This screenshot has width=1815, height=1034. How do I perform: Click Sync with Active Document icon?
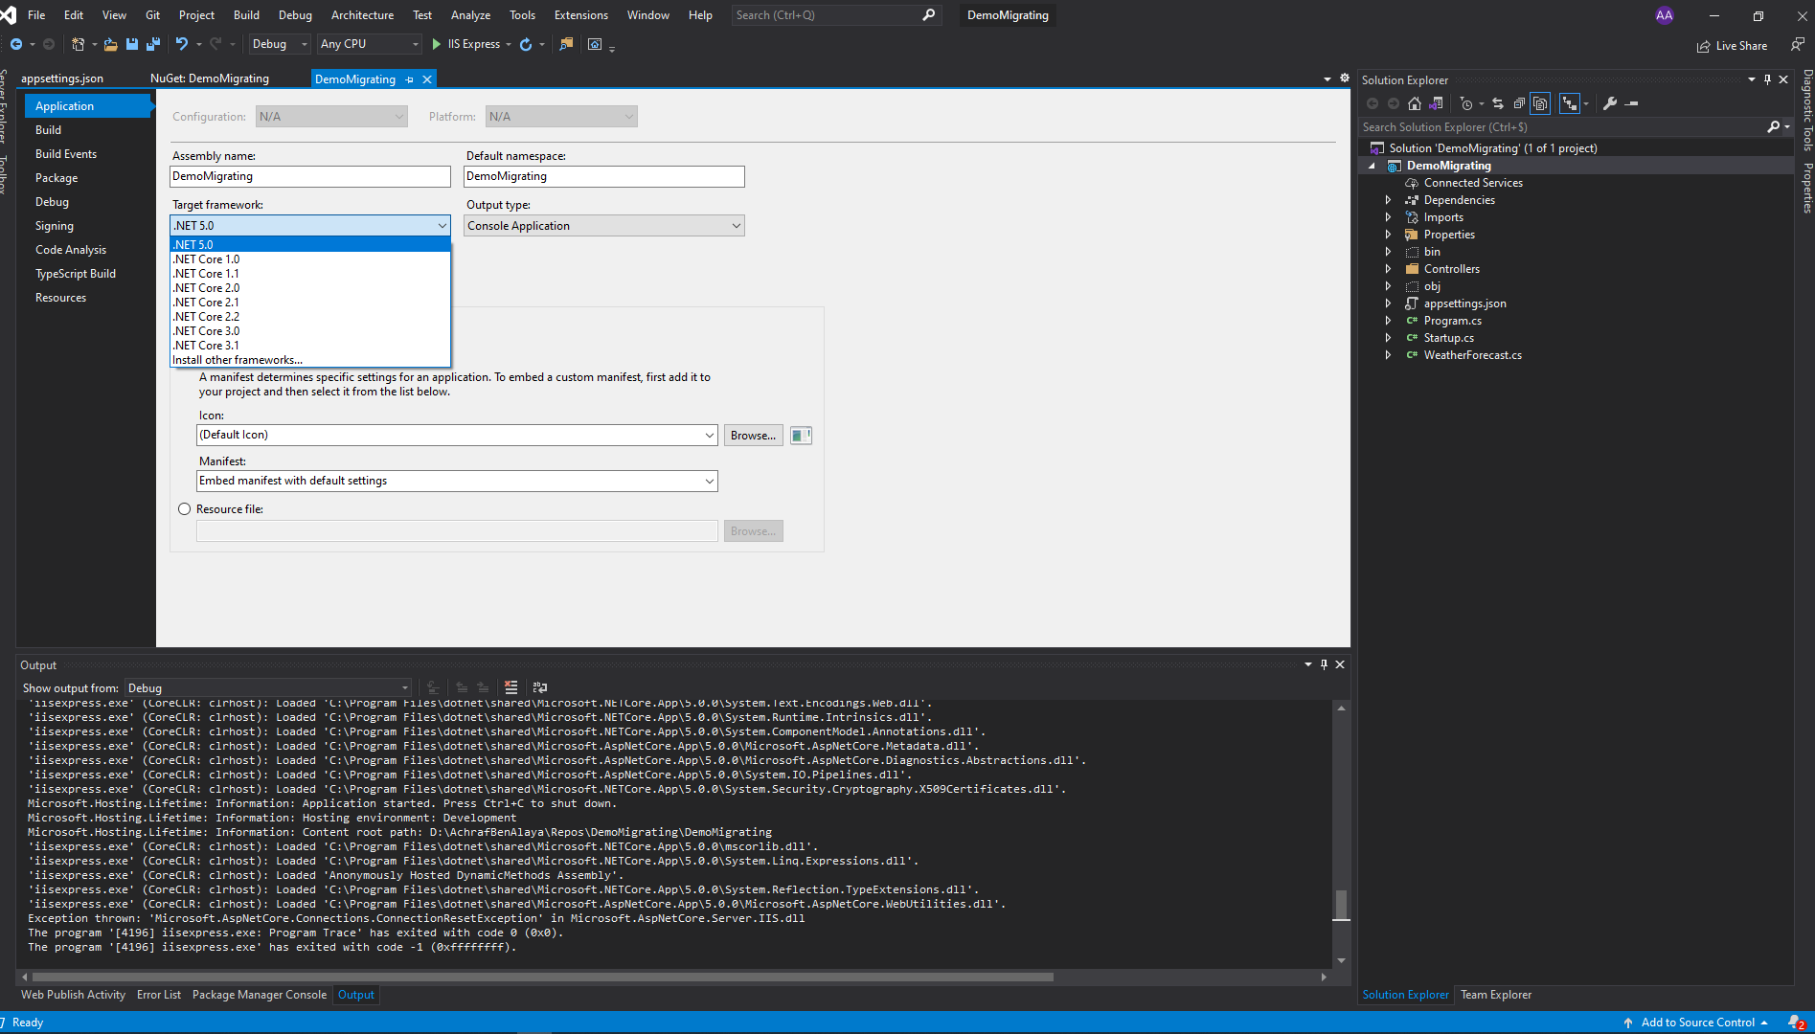1498,103
